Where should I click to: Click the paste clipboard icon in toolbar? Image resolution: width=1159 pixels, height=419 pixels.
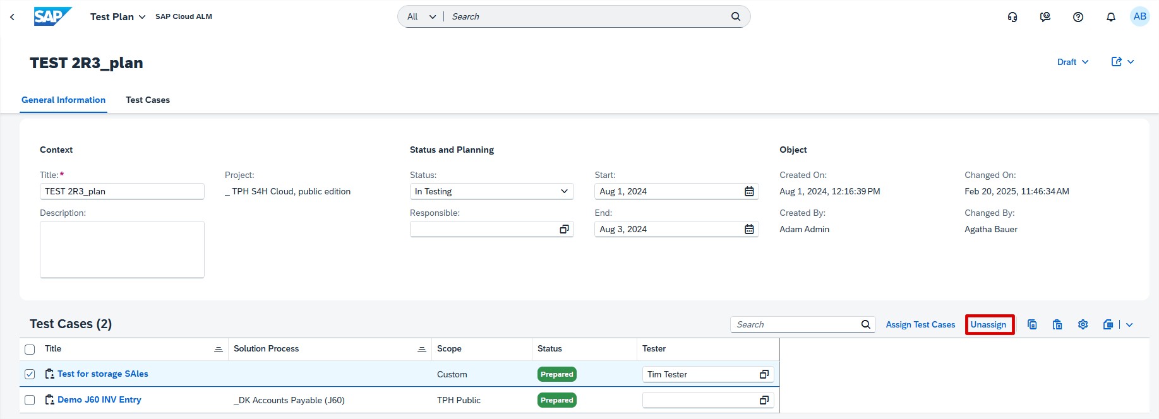pos(1057,324)
